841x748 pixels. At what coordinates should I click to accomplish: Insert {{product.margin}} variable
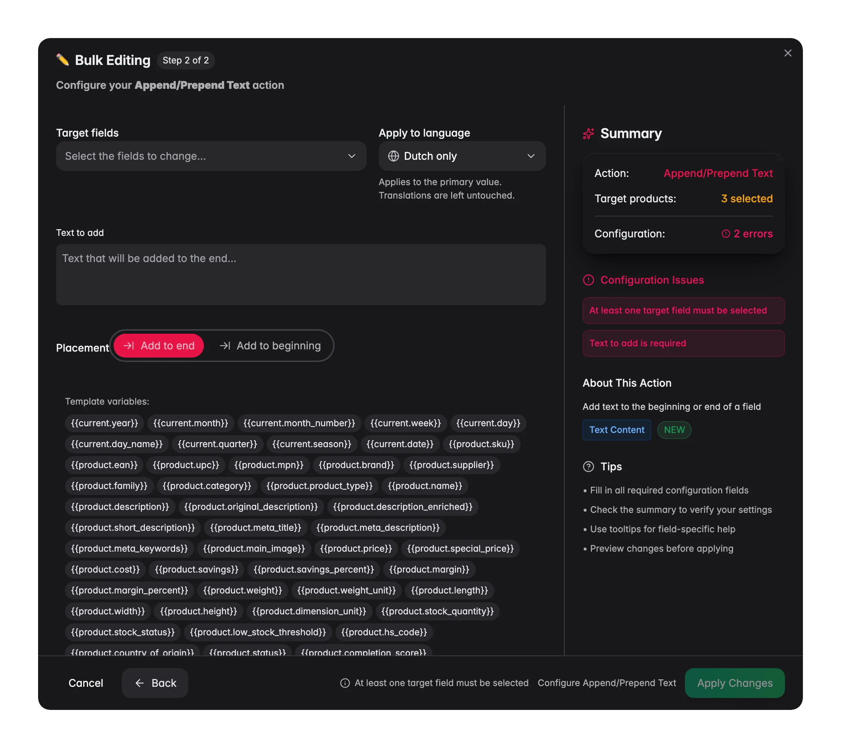tap(429, 570)
